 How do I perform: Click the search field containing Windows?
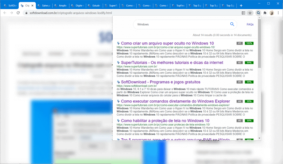[x=182, y=24]
